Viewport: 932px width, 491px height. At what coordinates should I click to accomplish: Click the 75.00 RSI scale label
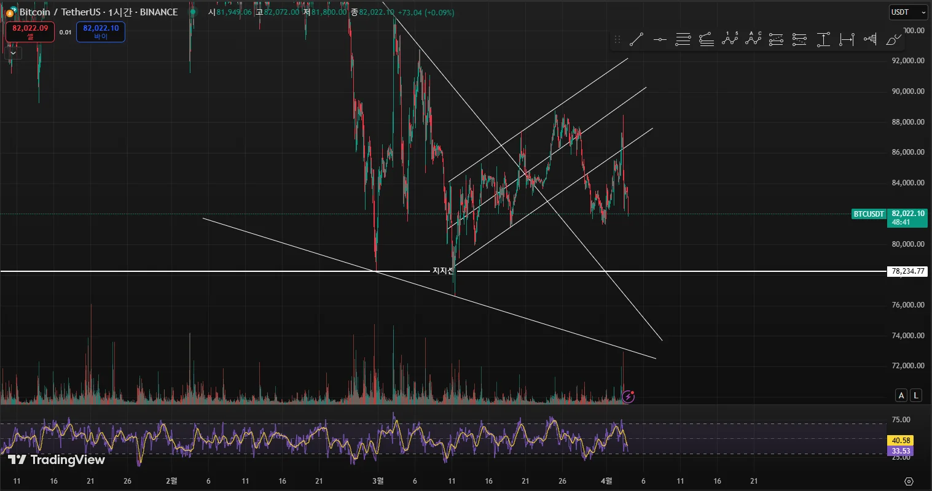(x=901, y=420)
